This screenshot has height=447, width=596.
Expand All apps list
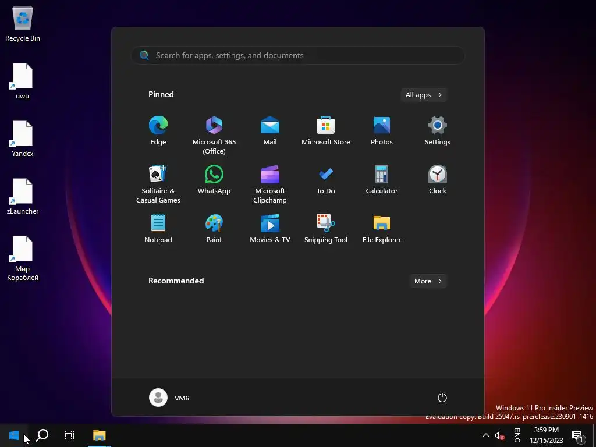click(424, 95)
